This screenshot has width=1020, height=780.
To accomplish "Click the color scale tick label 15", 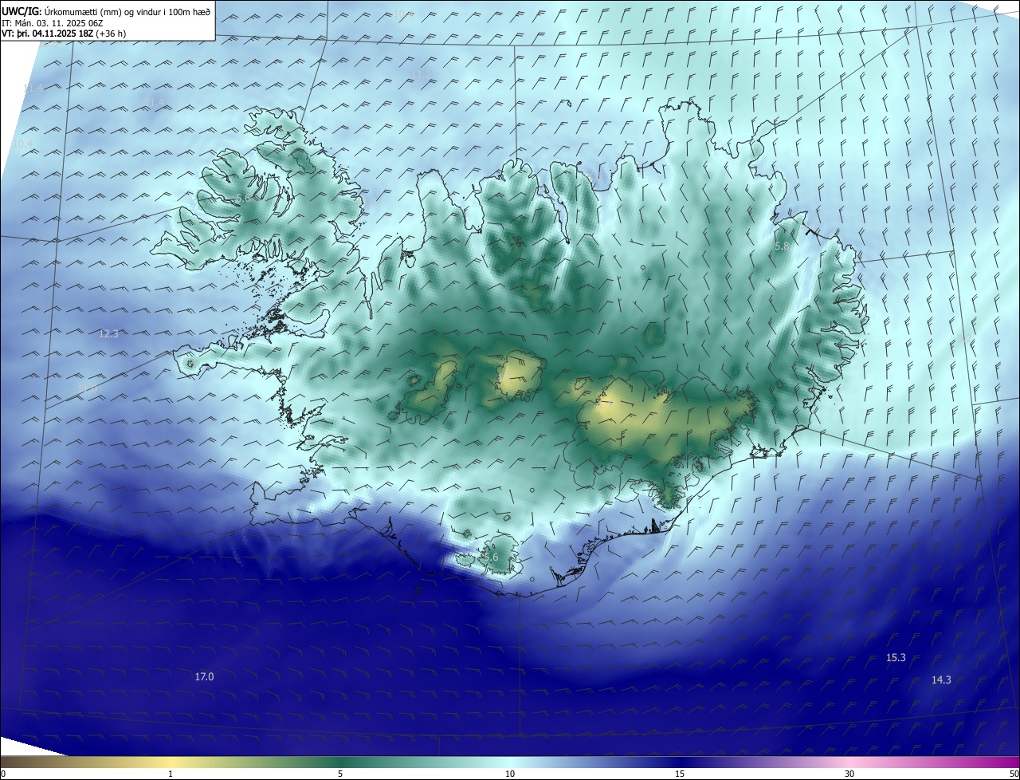I will [680, 774].
